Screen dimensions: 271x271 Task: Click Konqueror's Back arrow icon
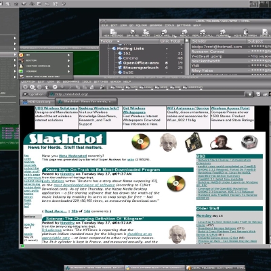point(33,87)
